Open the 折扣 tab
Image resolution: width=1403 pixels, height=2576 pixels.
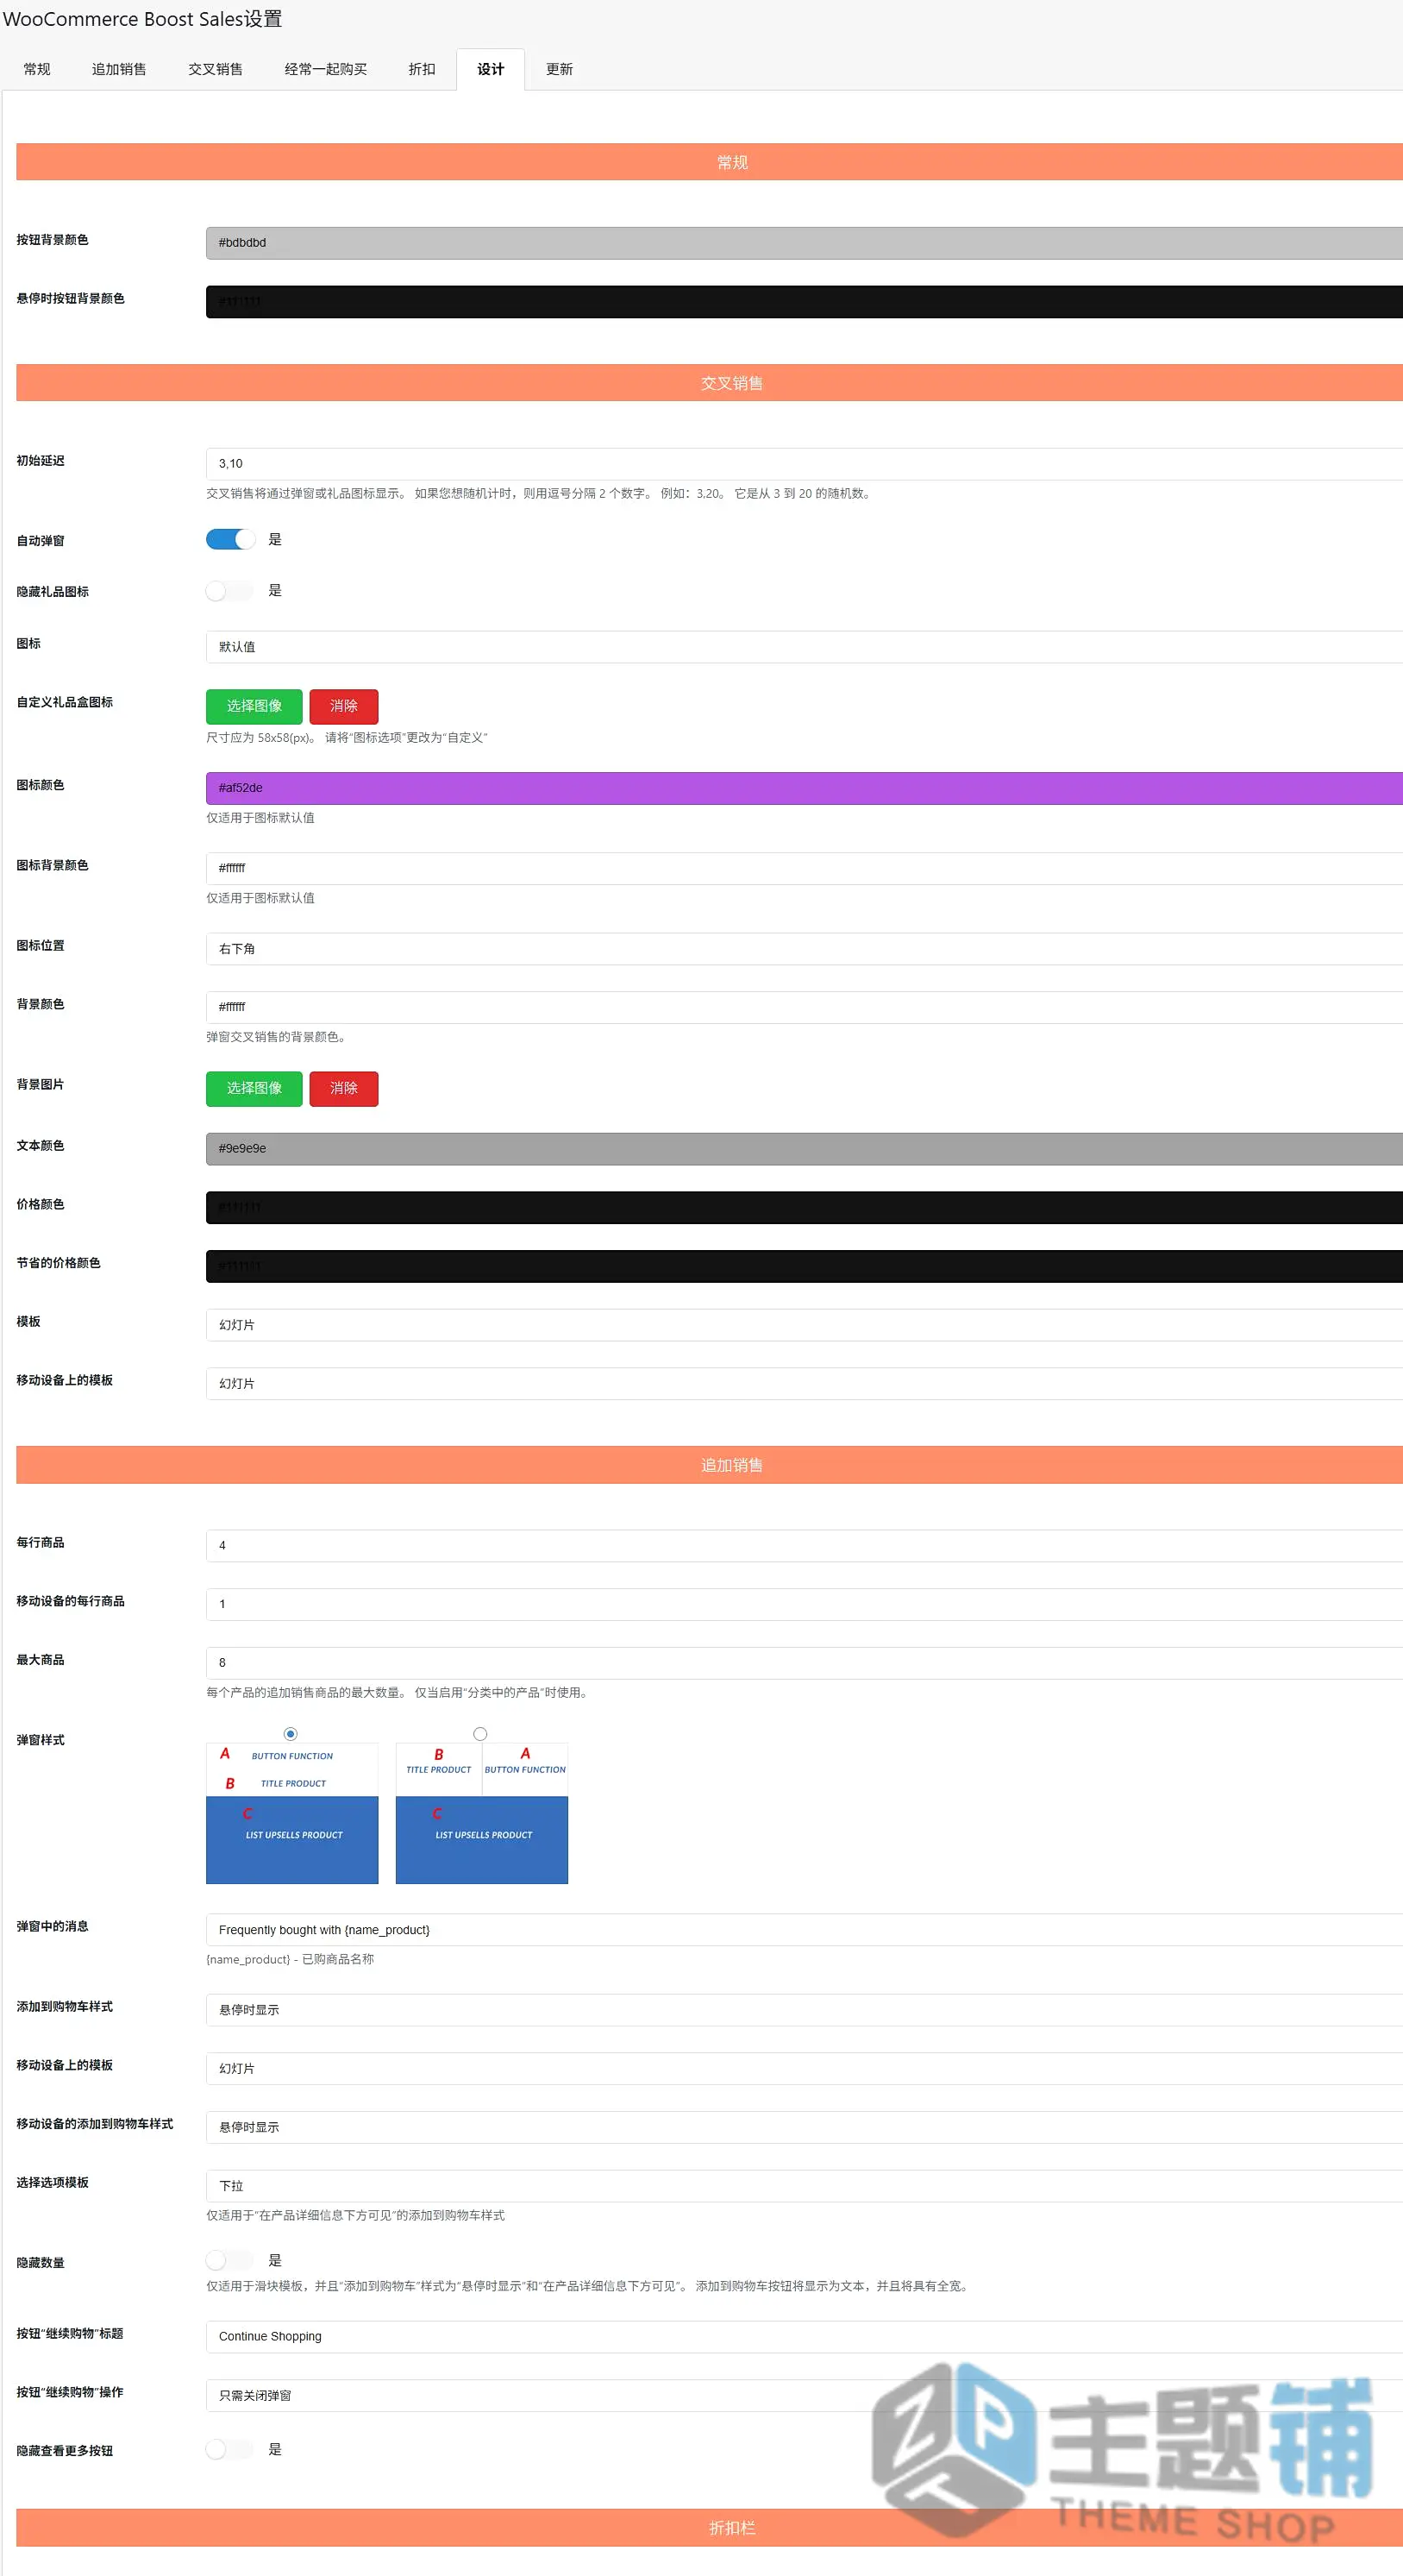click(422, 69)
